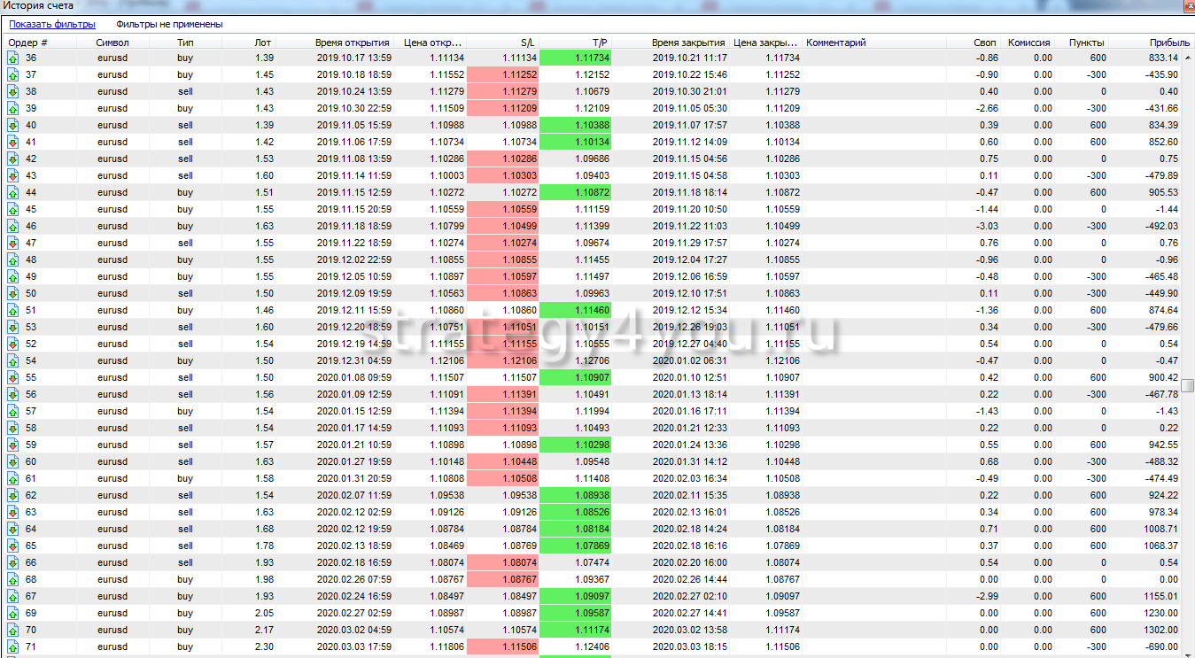Click the 'Время открытия' column header

352,43
